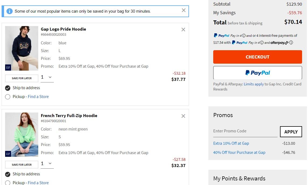
Task: Open the Limits apply link
Action: pos(254,84)
